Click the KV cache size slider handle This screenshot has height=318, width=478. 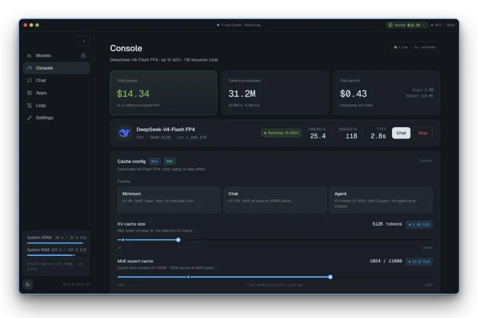178,240
